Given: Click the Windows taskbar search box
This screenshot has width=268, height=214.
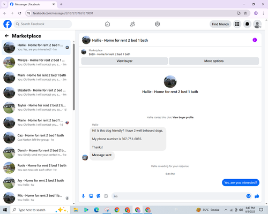Looking at the screenshot, I should (x=40, y=210).
